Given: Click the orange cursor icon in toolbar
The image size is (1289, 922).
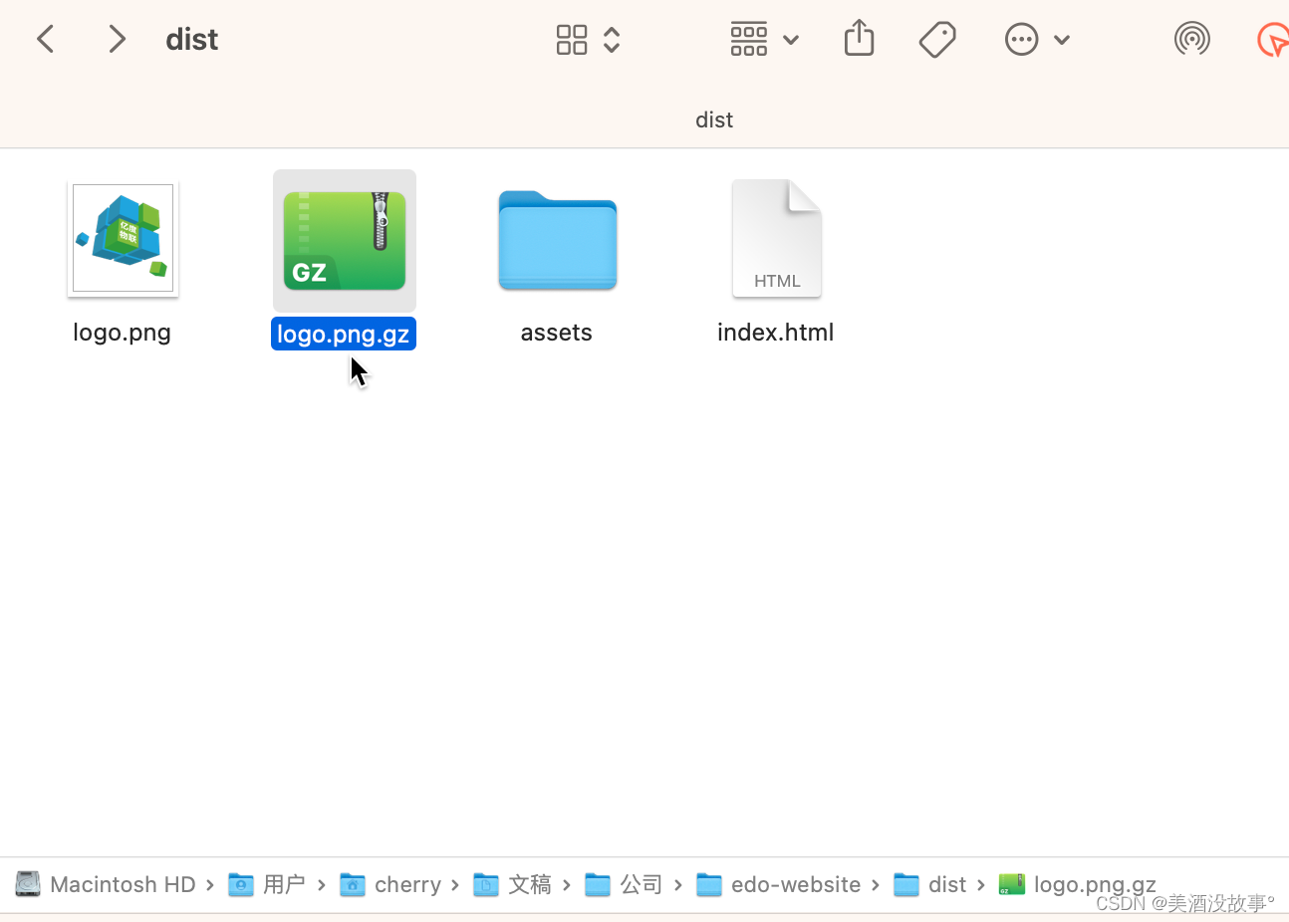Looking at the screenshot, I should (x=1273, y=40).
